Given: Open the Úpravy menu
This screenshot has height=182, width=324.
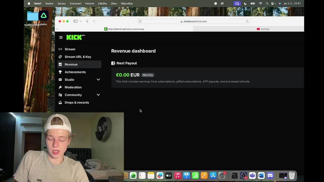Looking at the screenshot, I should [x=62, y=4].
